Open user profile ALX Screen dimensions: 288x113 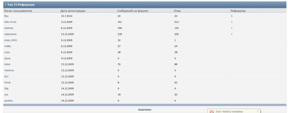pyautogui.click(x=7, y=76)
